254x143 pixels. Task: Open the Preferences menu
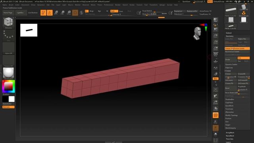pyautogui.click(x=108, y=5)
